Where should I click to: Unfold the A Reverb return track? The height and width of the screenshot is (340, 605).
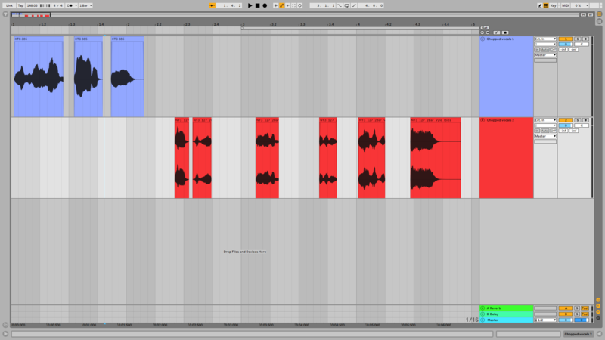(482, 308)
